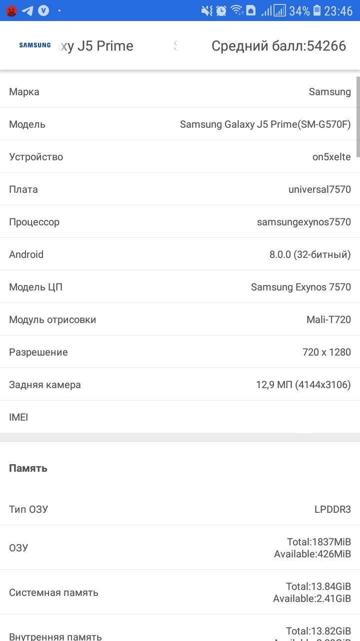Screen dimensions: 360x641
Task: Select the Процессор samsungexynos7570 row
Action: (x=180, y=222)
